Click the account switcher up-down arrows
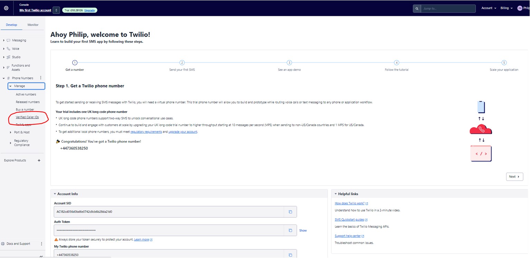 click(56, 10)
